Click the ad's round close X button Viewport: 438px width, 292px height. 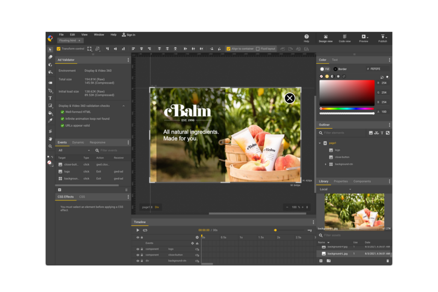click(x=290, y=98)
